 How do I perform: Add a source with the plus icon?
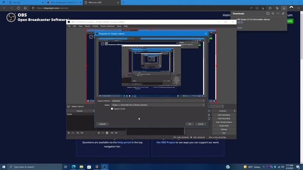coord(98,133)
